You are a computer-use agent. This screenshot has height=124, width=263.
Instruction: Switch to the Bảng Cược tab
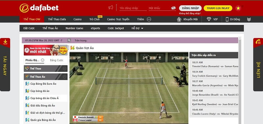tap(57, 60)
